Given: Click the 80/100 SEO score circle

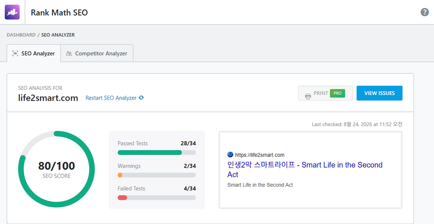Looking at the screenshot, I should tap(56, 169).
